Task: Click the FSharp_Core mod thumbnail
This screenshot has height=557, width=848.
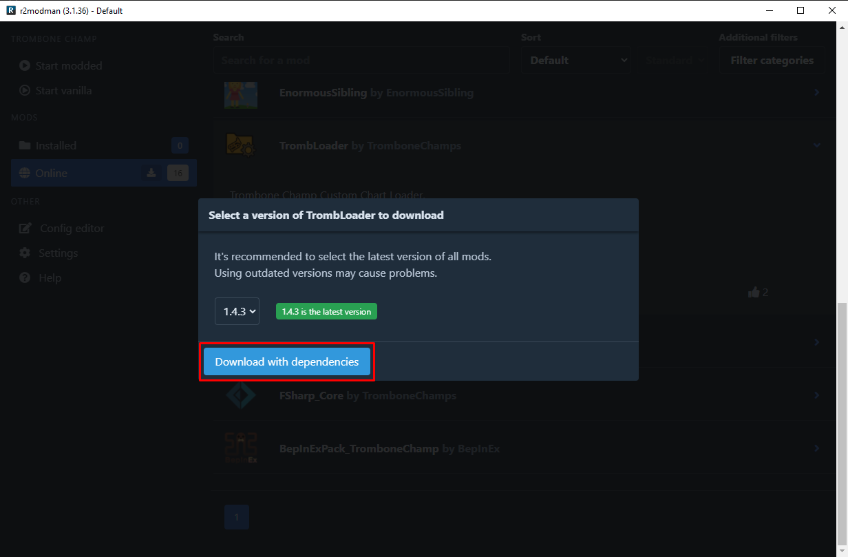Action: click(x=241, y=395)
